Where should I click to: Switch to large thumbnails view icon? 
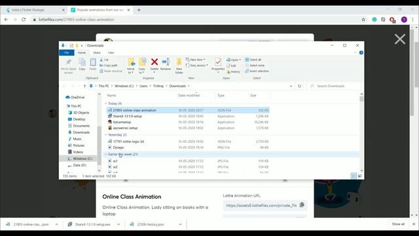(x=359, y=176)
